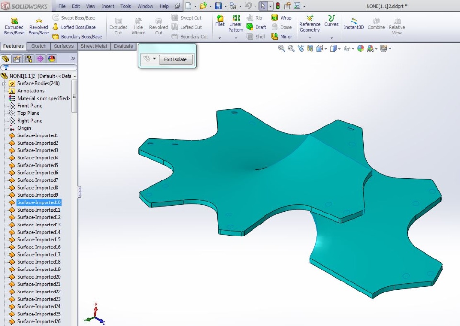Click the Select arrow cursor tool

(x=263, y=6)
